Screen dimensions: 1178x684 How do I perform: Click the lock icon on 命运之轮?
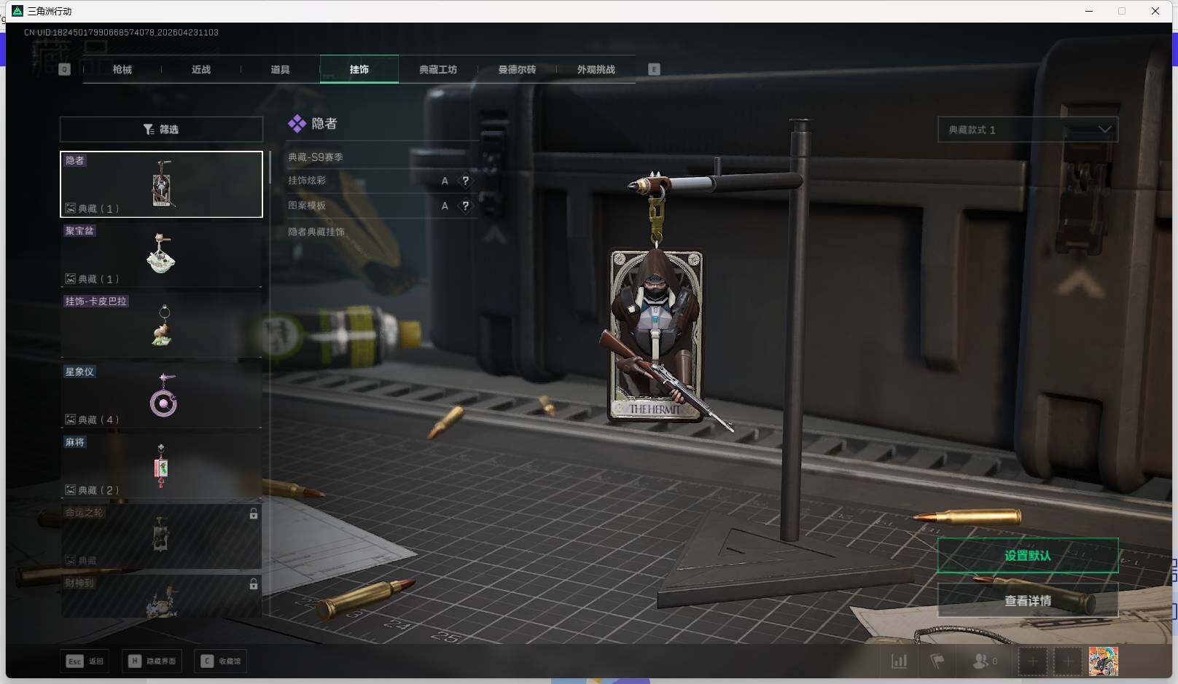254,514
